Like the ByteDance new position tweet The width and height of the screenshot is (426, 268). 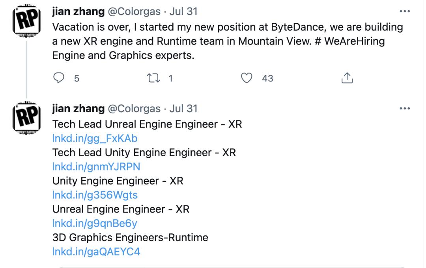coord(247,78)
